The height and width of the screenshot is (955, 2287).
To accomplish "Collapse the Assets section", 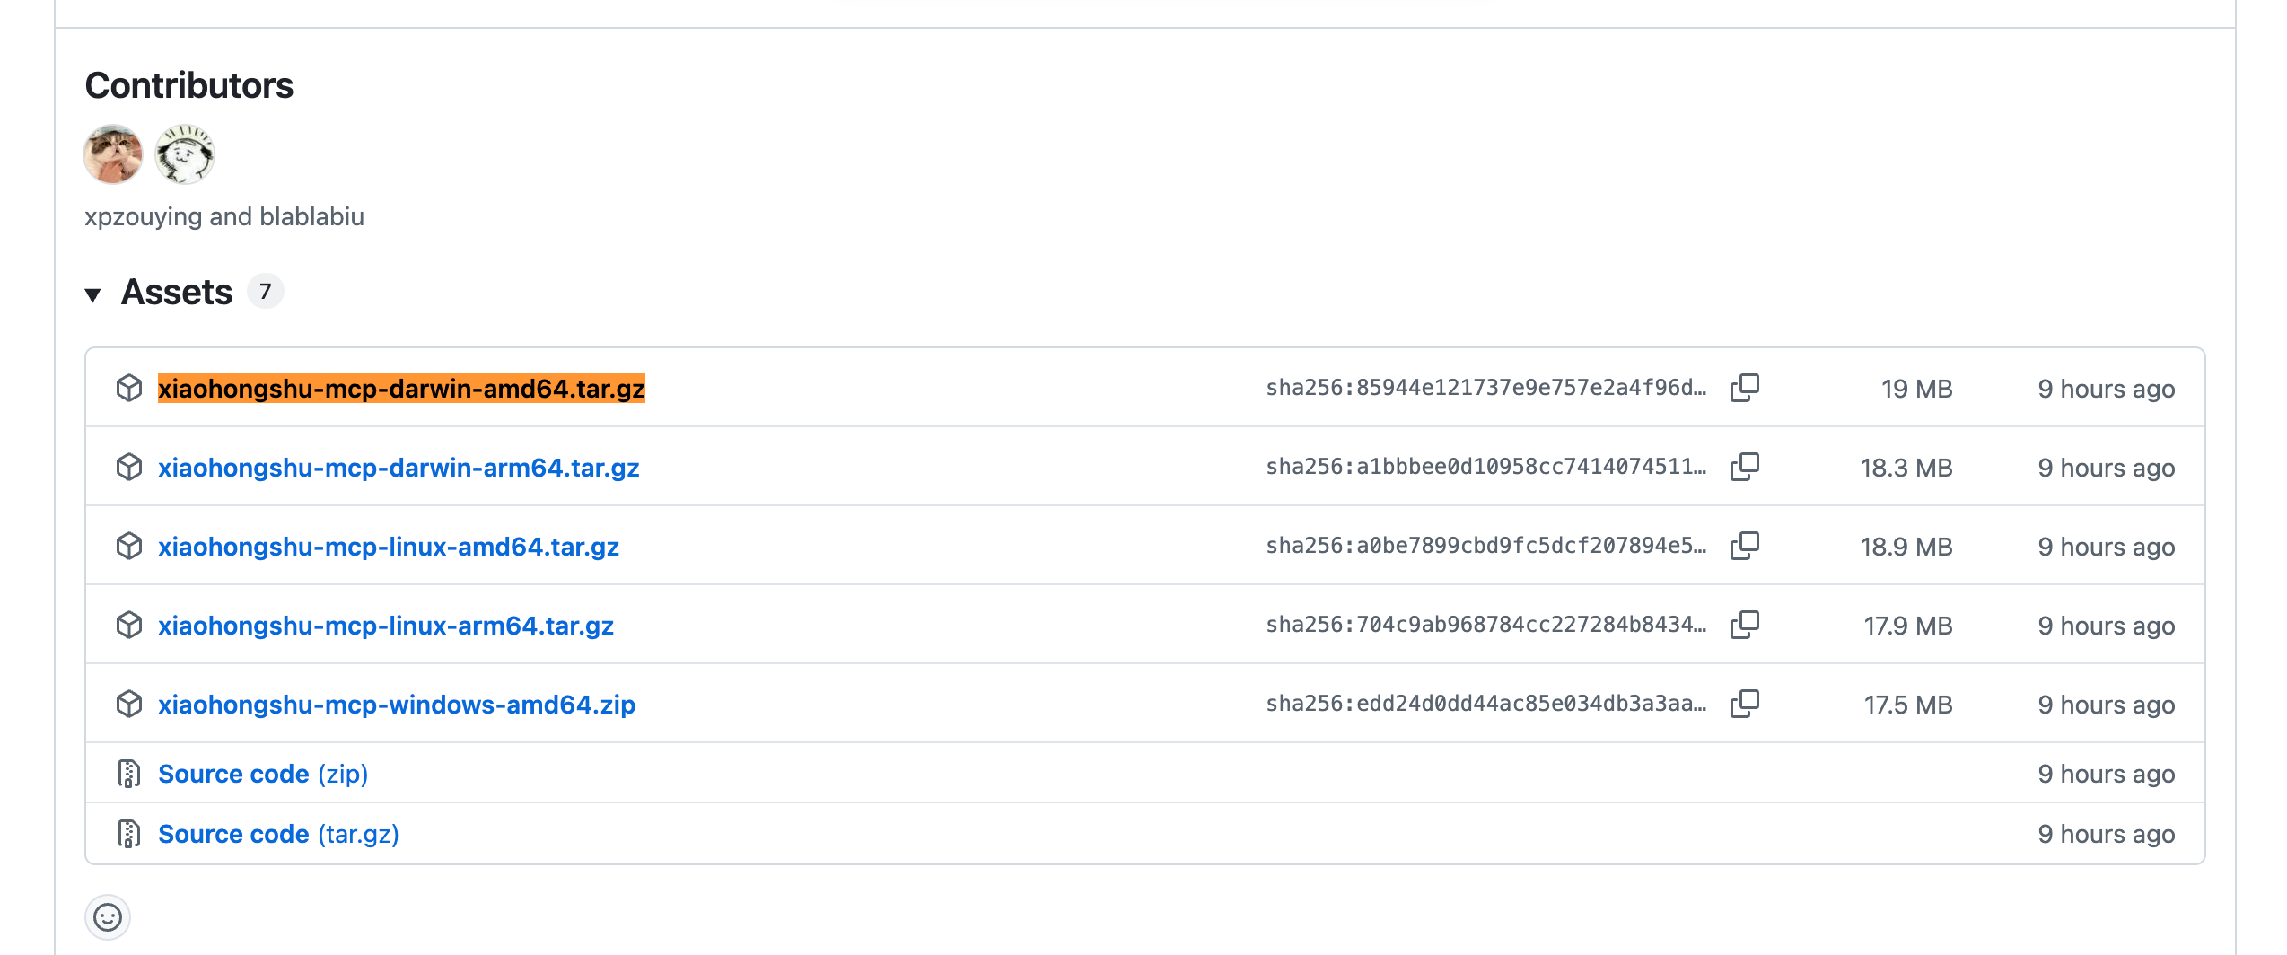I will click(x=92, y=294).
